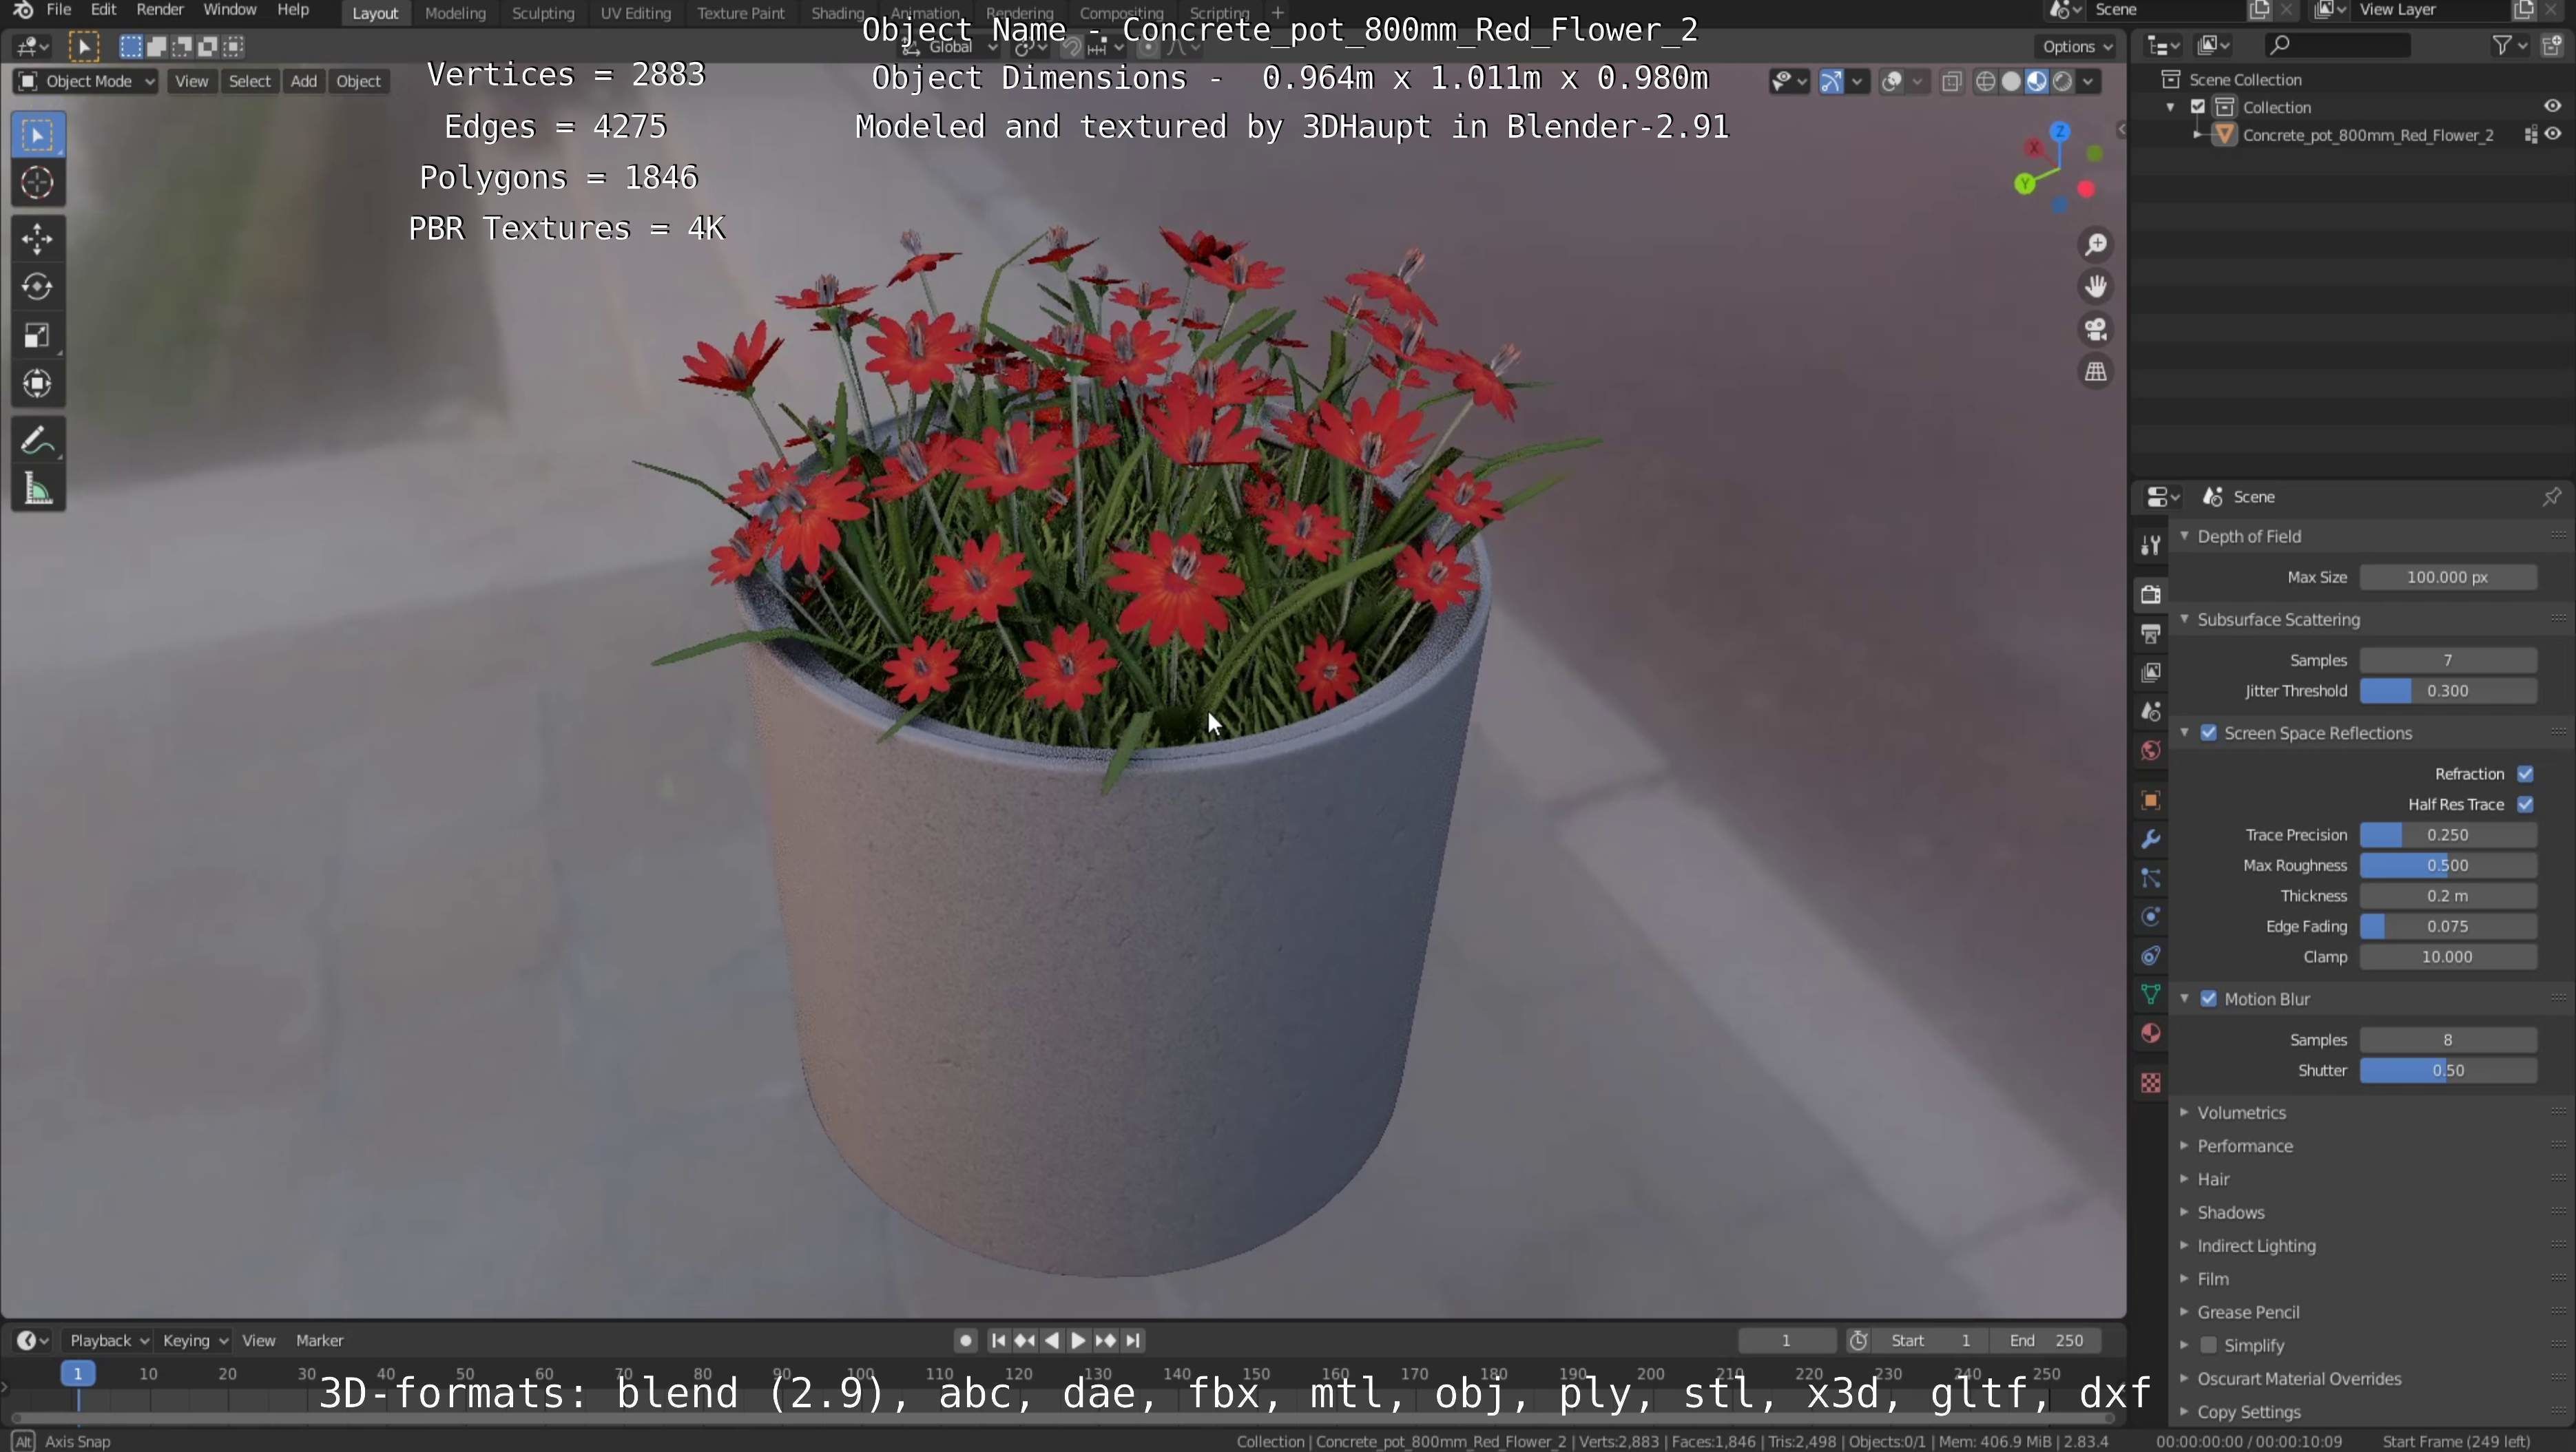Select the Transform tool
The image size is (2576, 1452).
38,383
